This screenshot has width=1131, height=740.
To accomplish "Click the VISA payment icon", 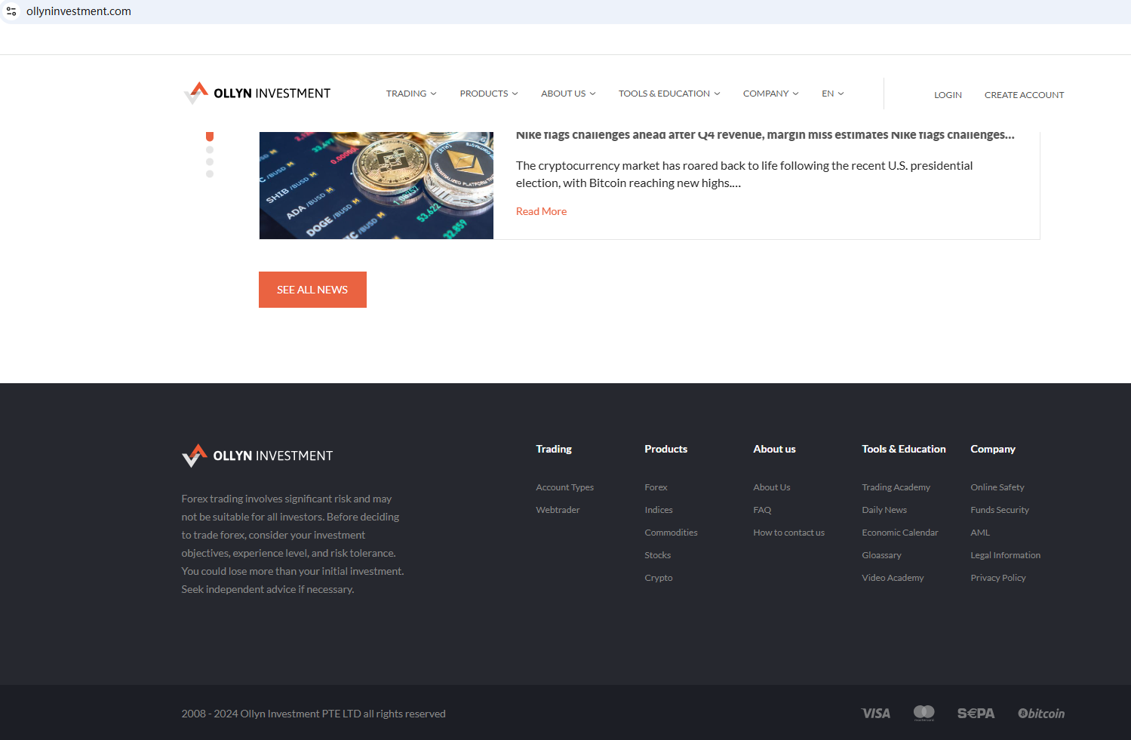I will pyautogui.click(x=876, y=713).
